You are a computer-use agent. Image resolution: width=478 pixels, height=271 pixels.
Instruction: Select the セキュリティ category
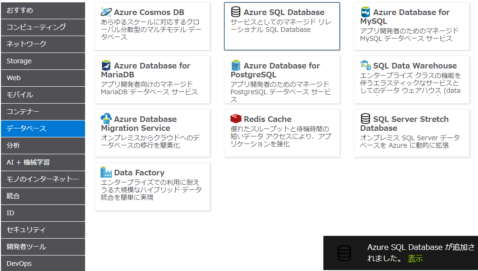coord(43,230)
